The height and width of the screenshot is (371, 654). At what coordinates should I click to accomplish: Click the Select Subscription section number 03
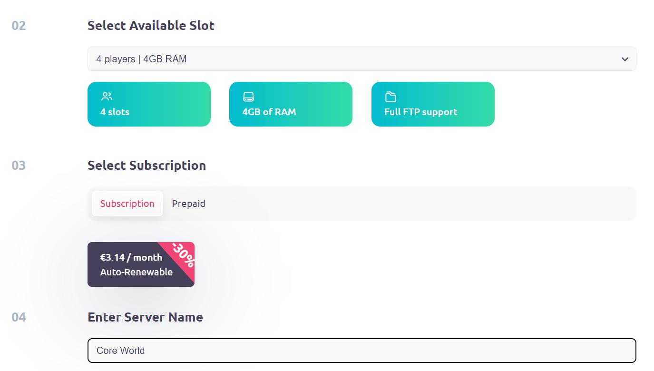[x=17, y=166]
